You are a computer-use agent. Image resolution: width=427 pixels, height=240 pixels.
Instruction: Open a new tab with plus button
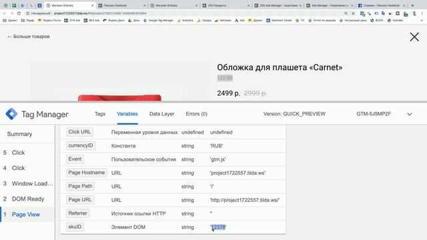pos(412,5)
